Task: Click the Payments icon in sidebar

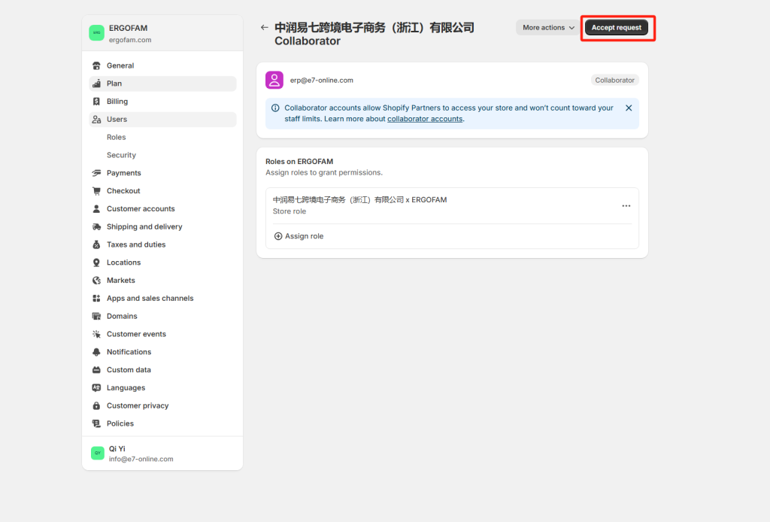Action: point(96,173)
